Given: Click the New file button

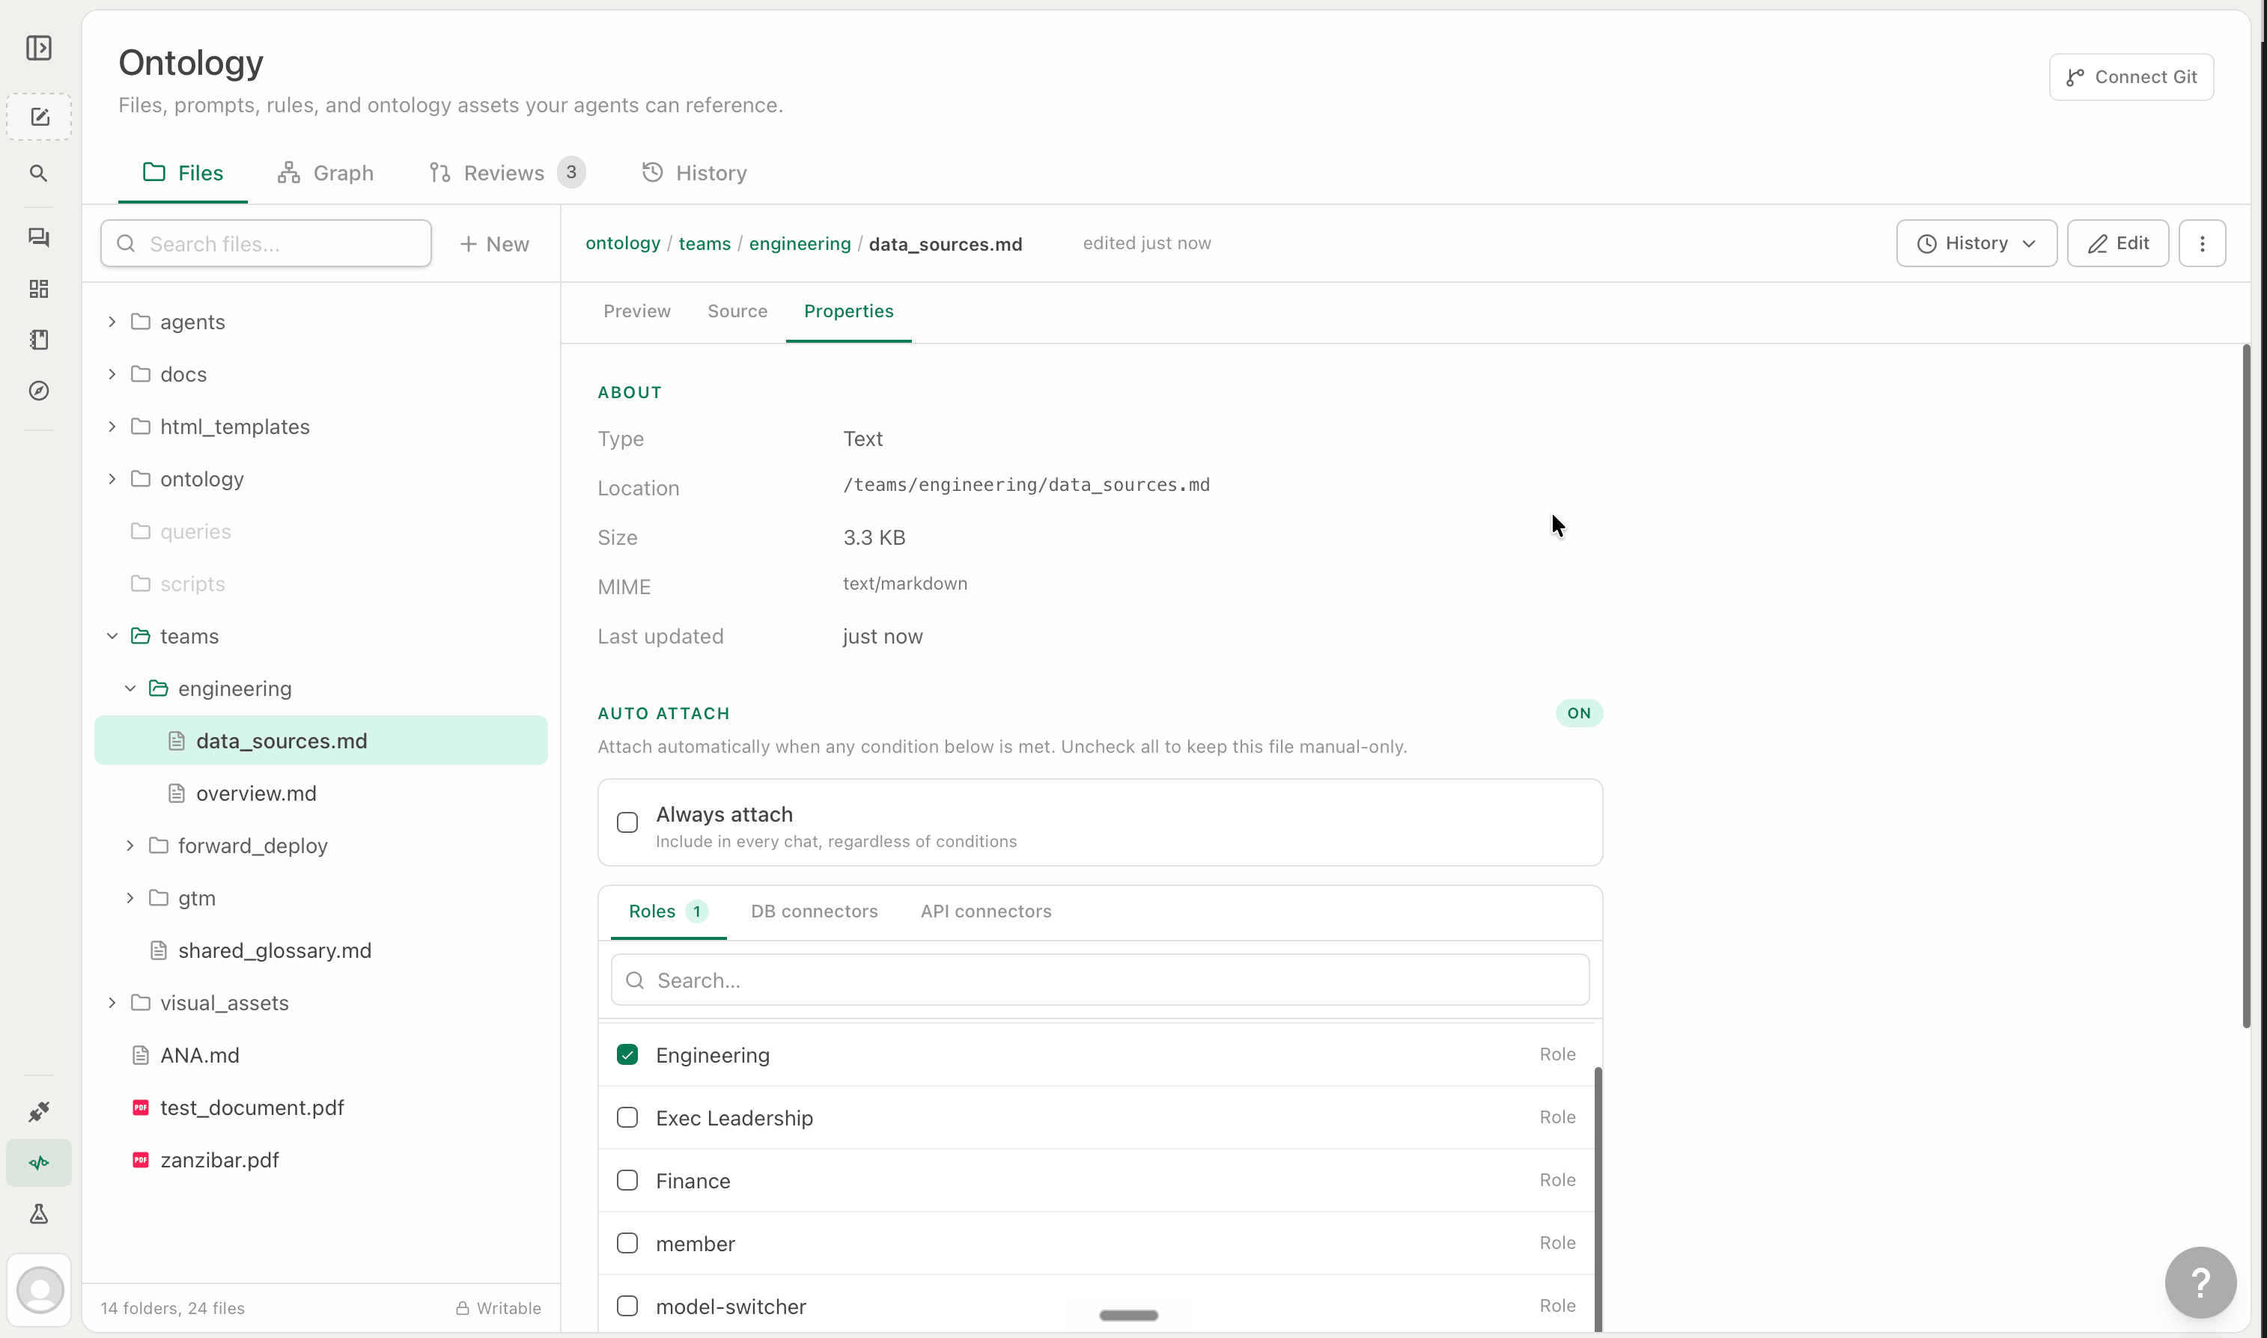Looking at the screenshot, I should click(494, 245).
